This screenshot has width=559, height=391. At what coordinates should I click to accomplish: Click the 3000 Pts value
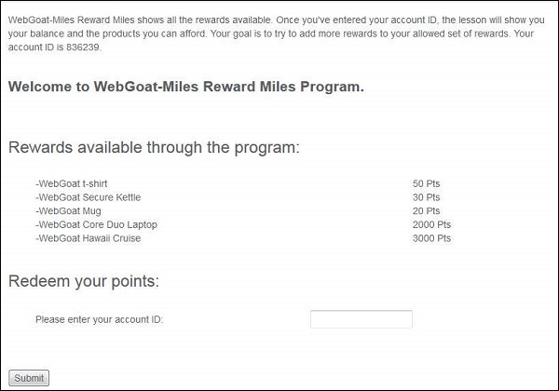[x=431, y=238]
